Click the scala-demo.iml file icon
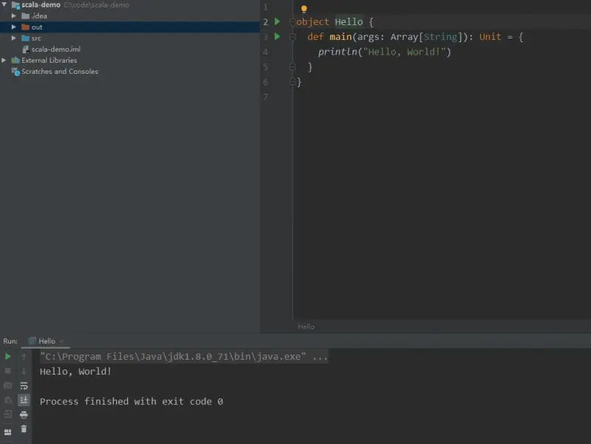Viewport: 591px width, 444px height. point(26,49)
